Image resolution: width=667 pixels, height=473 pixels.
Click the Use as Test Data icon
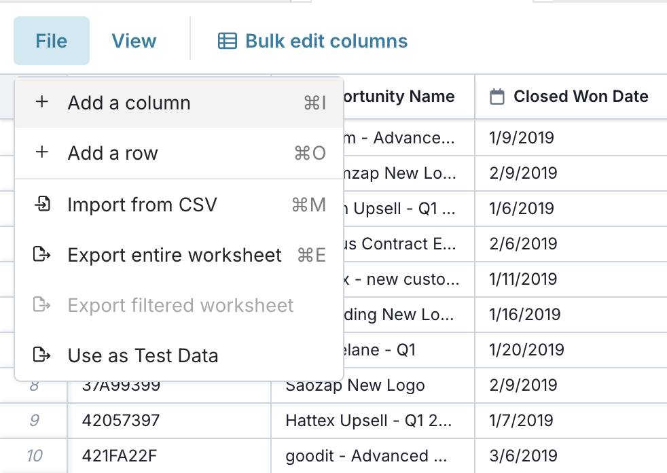pyautogui.click(x=42, y=355)
